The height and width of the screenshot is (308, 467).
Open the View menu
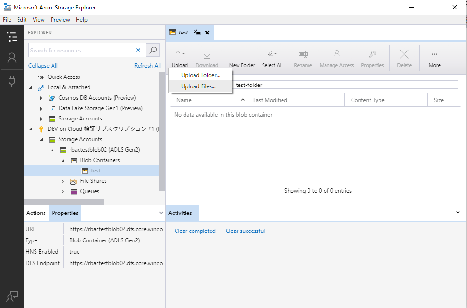pos(39,20)
